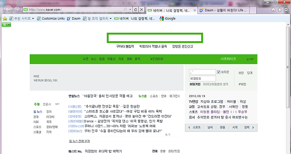Choose the IT/과학 news category
The width and height of the screenshot is (291, 154).
coord(50,117)
